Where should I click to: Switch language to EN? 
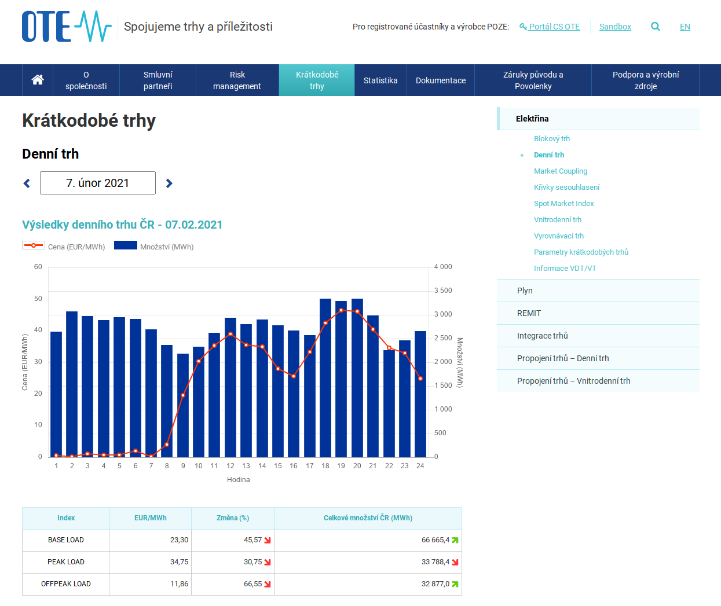tap(685, 27)
